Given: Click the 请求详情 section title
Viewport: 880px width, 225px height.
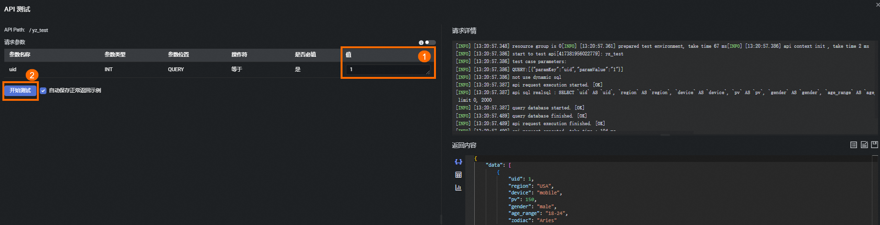Looking at the screenshot, I should [464, 31].
